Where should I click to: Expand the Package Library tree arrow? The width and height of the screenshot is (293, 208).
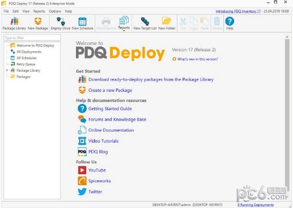pyautogui.click(x=7, y=70)
